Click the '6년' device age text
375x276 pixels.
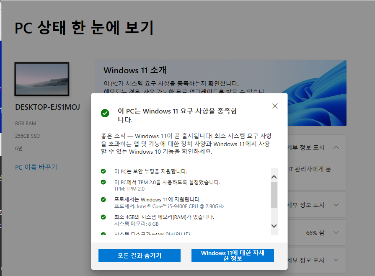coord(19,148)
